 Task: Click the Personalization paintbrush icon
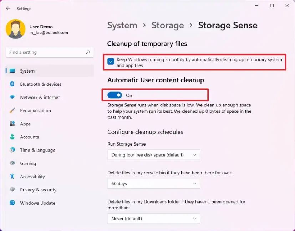click(x=12, y=110)
